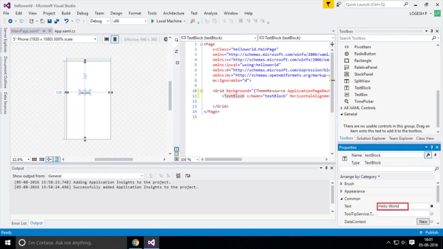
Task: Swap the design and XAML panes
Action: pos(177,51)
